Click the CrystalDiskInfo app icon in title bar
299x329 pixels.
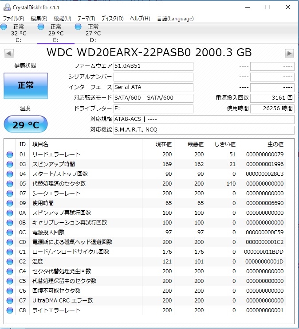7,8
